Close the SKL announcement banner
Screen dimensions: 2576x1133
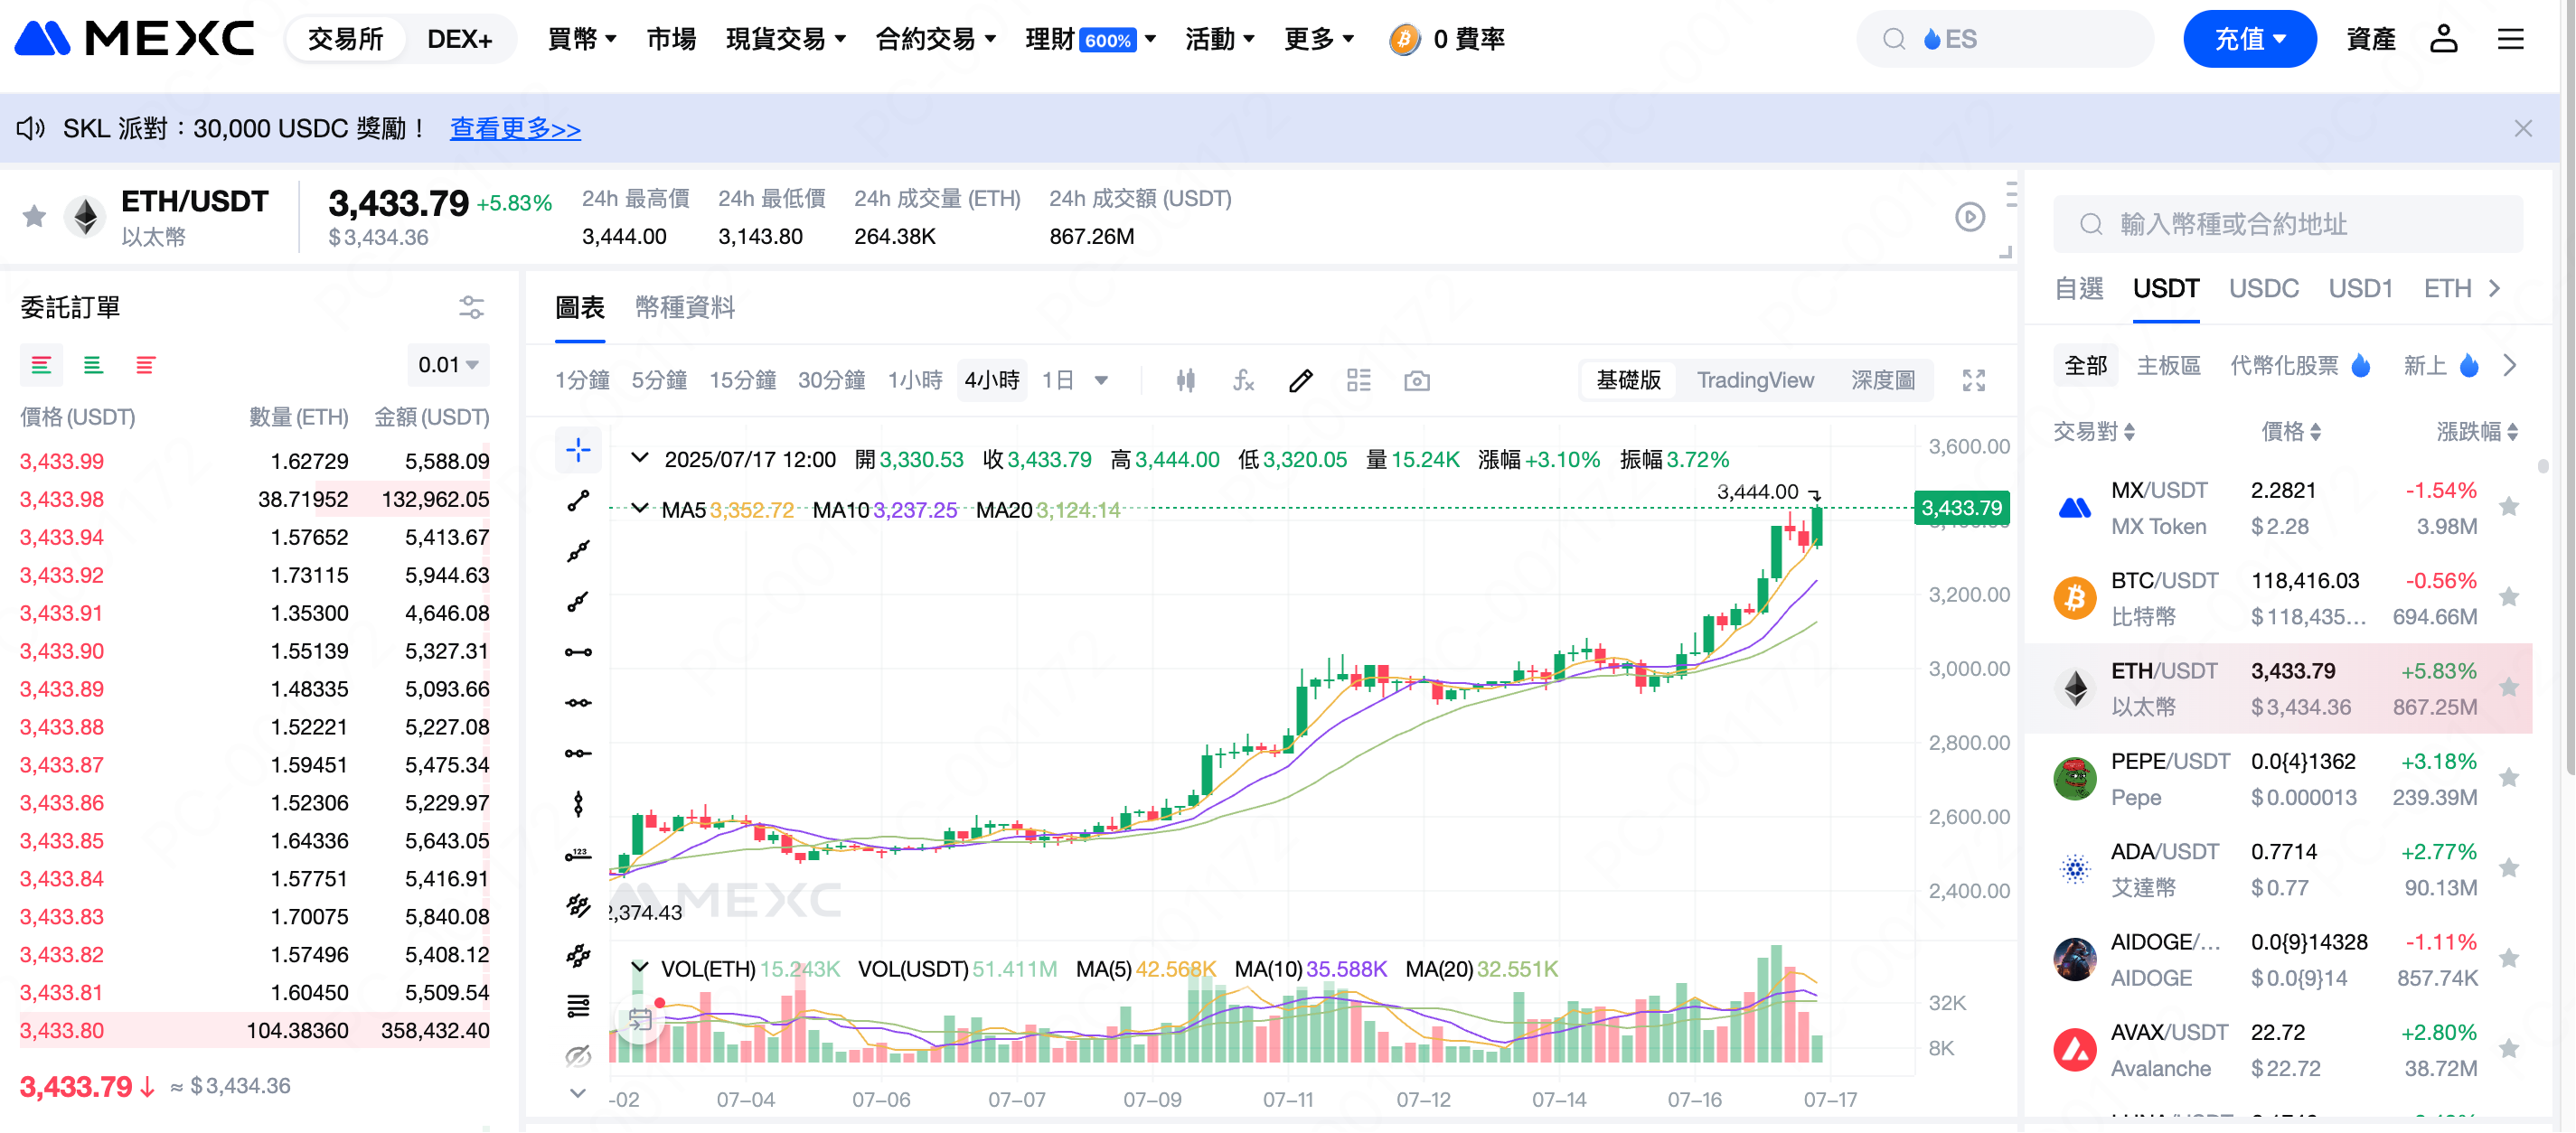click(2522, 128)
